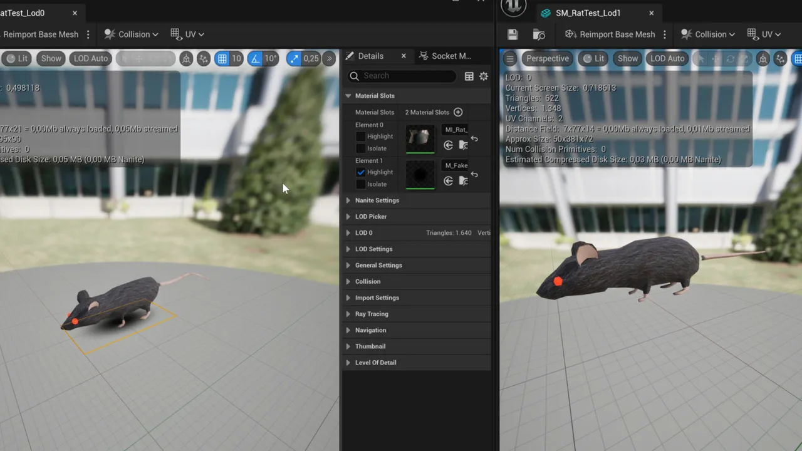Open the Details panel settings gear
Viewport: 802px width, 451px height.
pyautogui.click(x=483, y=76)
